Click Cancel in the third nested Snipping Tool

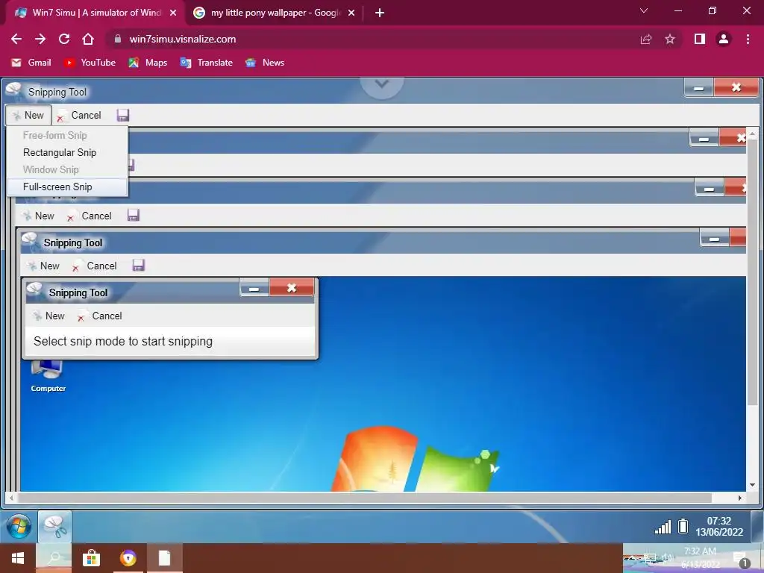coord(90,216)
